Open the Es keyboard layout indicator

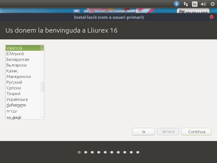[x=194, y=4]
